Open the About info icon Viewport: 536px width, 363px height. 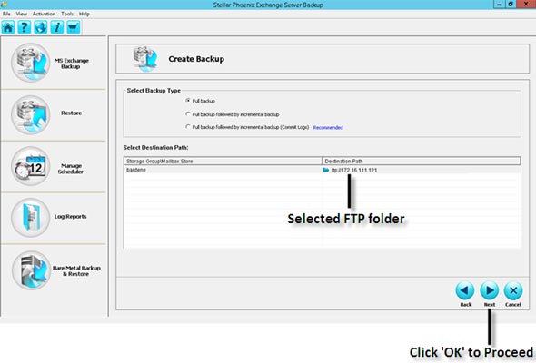57,27
